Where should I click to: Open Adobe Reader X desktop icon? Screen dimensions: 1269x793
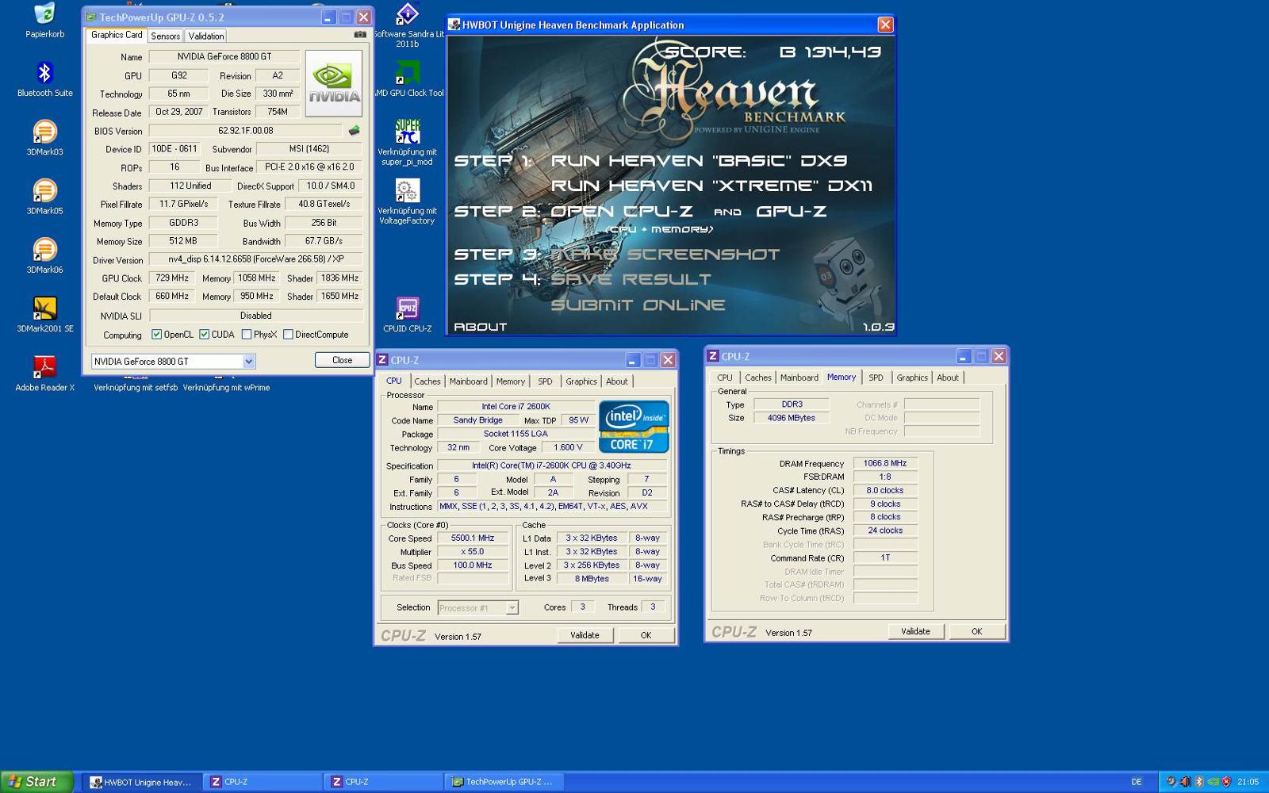(45, 367)
